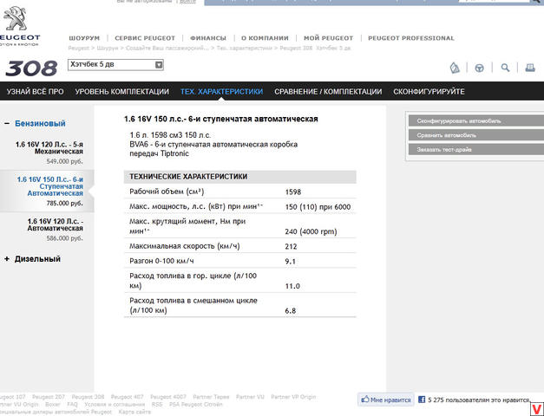Open the СКОНФИГУРИРУЙТЕ tab
544x416 pixels.
429,92
